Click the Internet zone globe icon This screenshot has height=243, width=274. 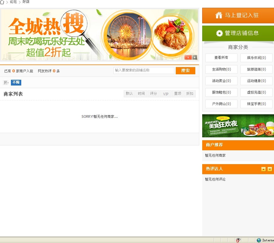259,240
